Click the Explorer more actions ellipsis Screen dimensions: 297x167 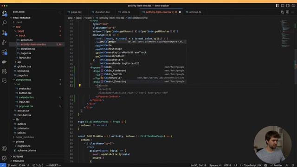tap(60, 12)
